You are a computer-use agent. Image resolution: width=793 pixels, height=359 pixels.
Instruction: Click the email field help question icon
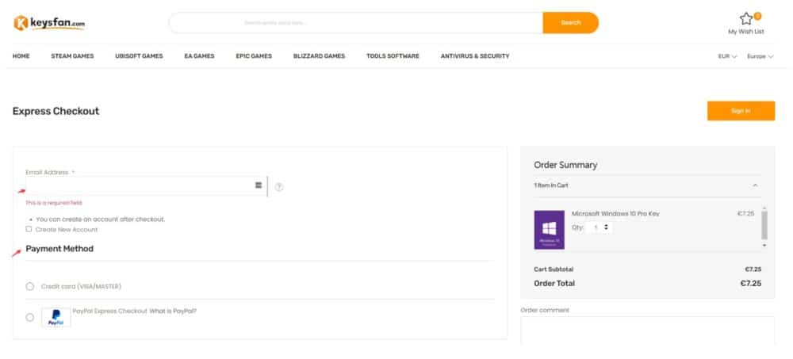279,187
